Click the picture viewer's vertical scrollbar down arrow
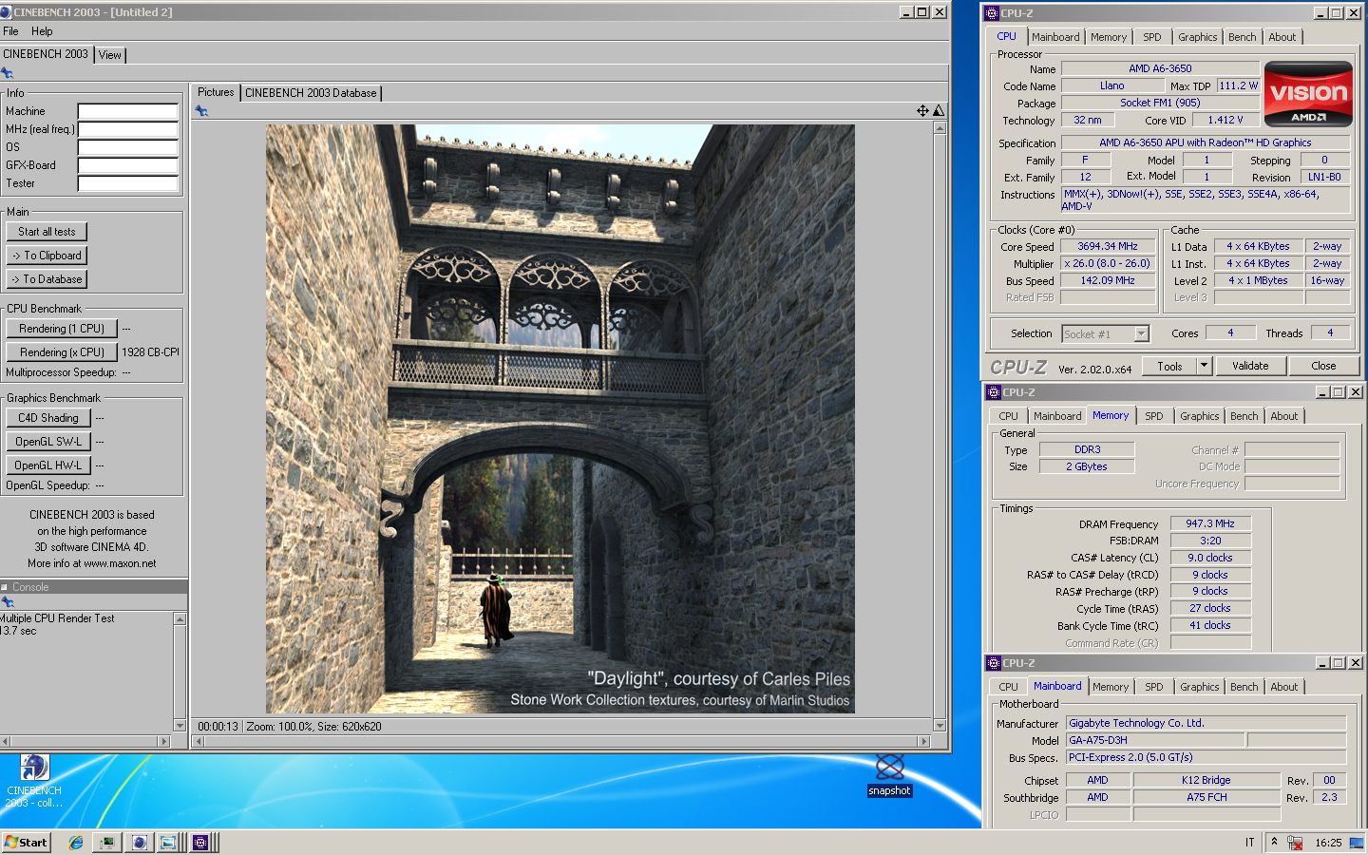1368x855 pixels. point(940,725)
